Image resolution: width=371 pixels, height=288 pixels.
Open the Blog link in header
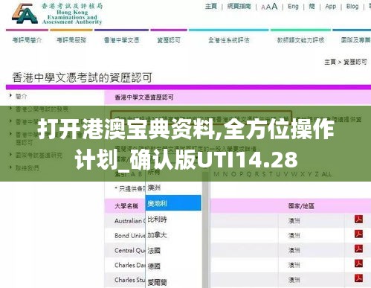click(352, 7)
